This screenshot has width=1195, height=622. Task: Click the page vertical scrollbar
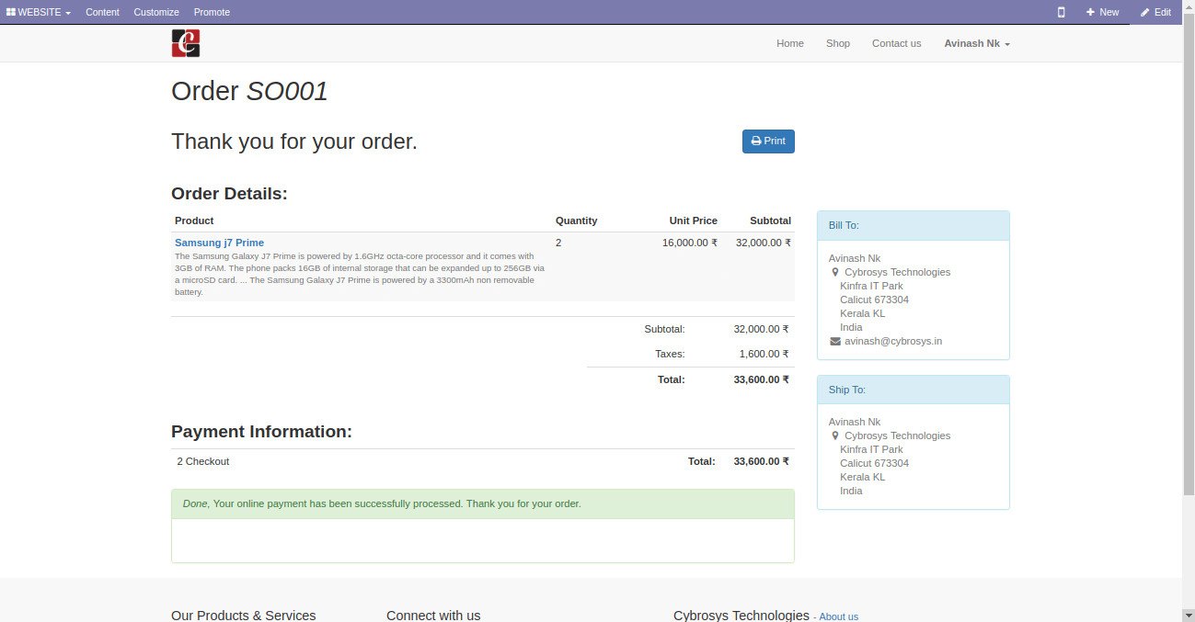(1189, 254)
